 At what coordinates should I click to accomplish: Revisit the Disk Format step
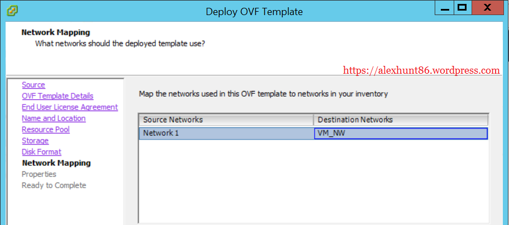pyautogui.click(x=41, y=152)
